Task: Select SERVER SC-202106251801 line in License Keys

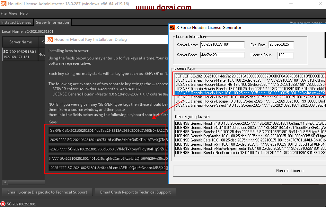Action: [x=250, y=76]
